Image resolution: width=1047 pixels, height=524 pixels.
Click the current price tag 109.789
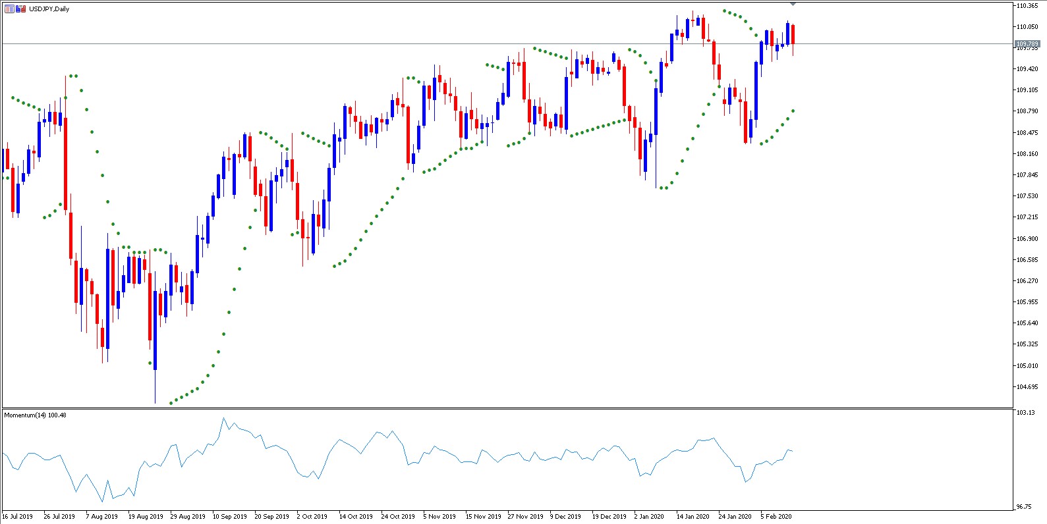(1027, 44)
